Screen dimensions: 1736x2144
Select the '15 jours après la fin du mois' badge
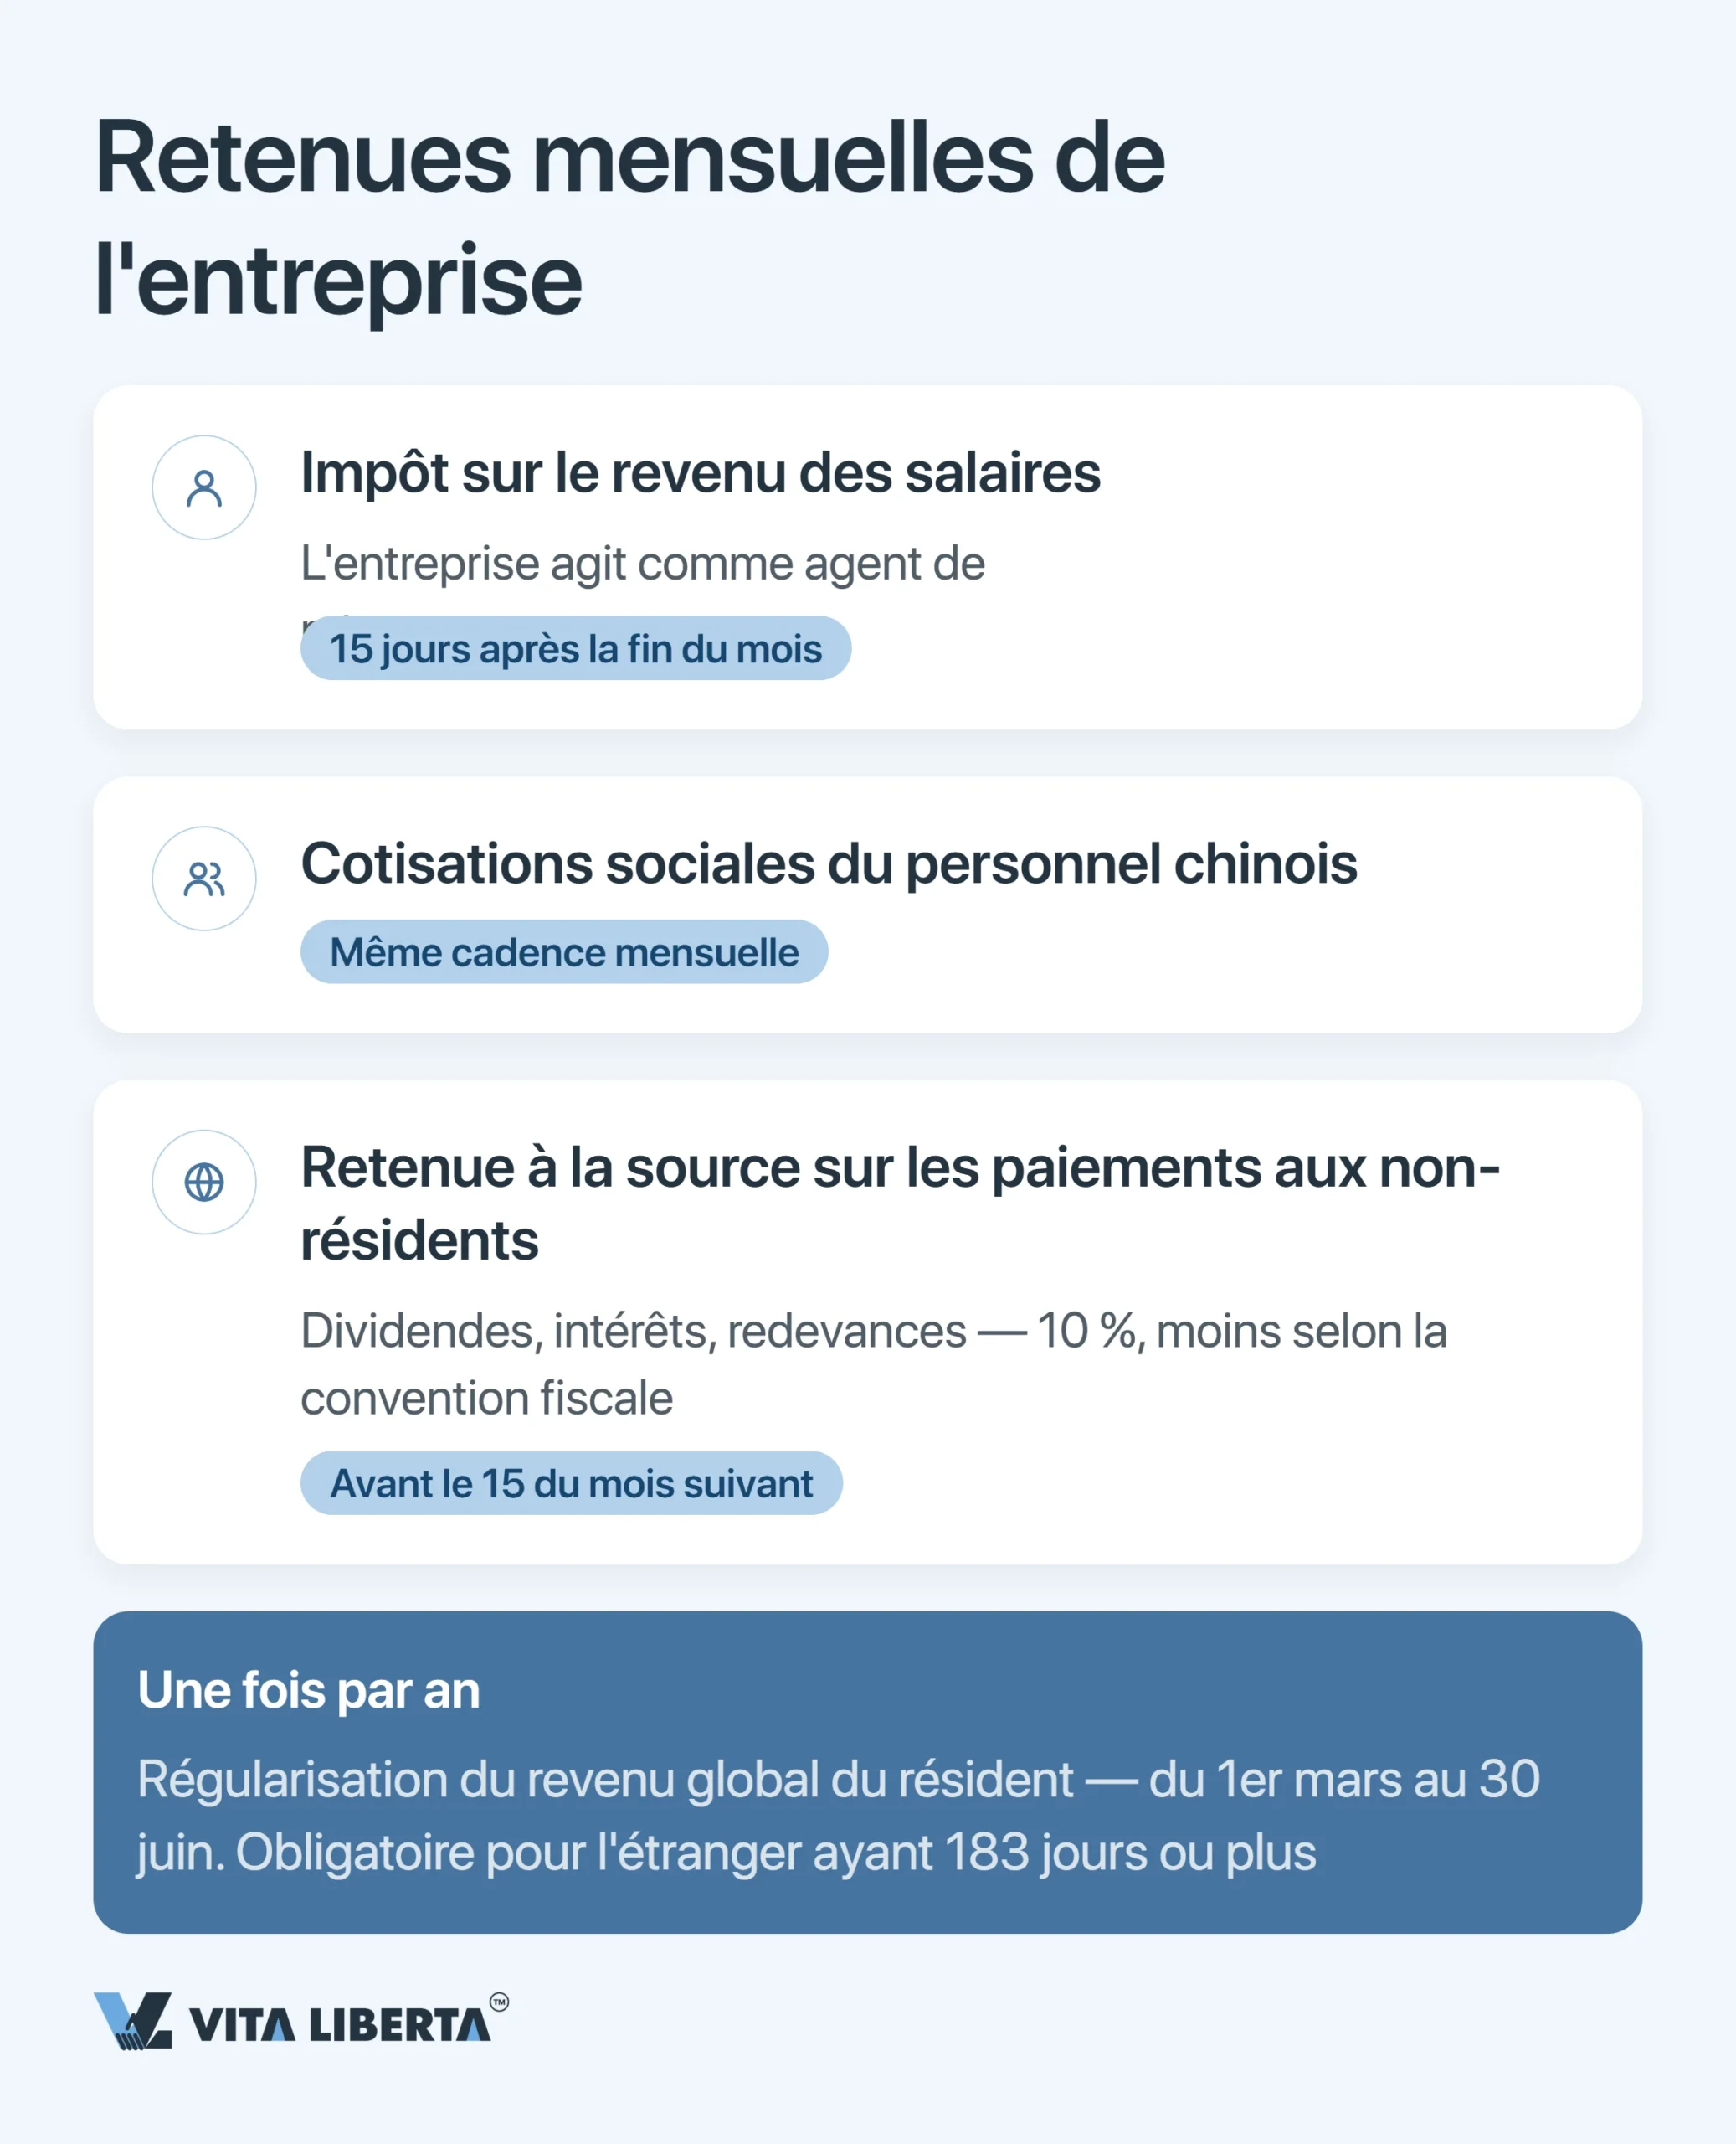click(x=576, y=648)
